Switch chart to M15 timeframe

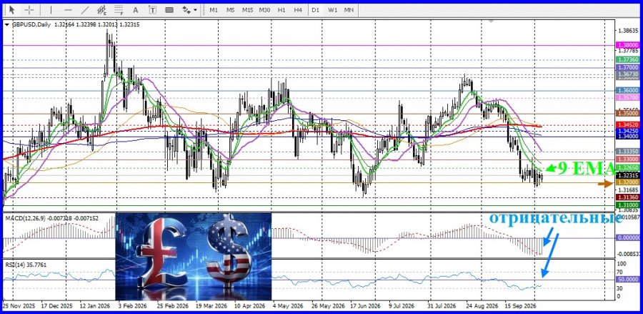click(247, 9)
